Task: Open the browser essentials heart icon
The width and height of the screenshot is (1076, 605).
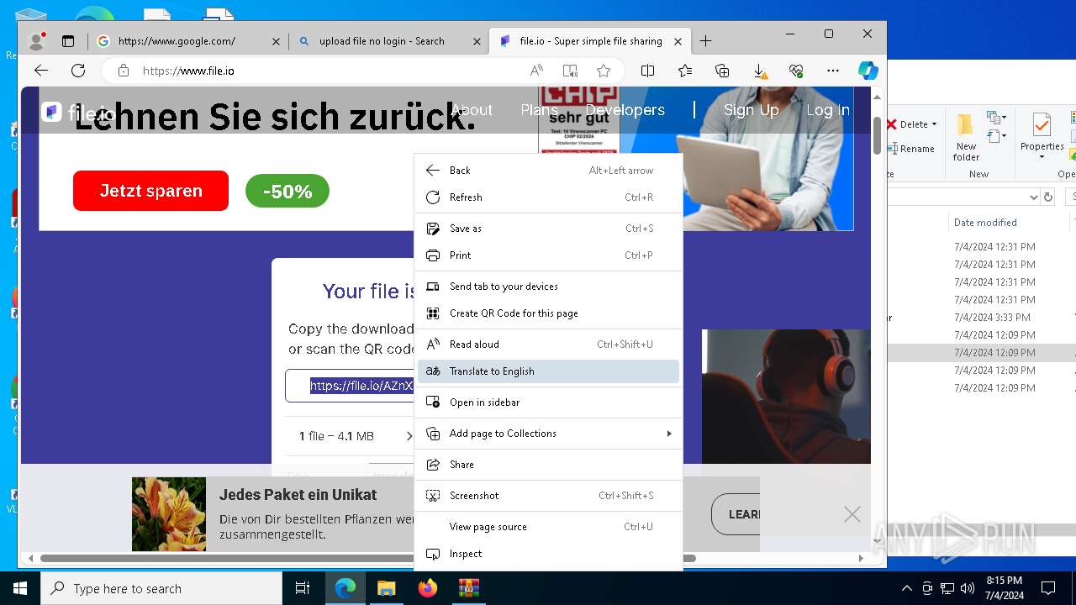Action: click(796, 71)
